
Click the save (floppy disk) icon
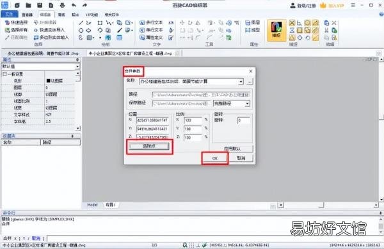click(40, 5)
